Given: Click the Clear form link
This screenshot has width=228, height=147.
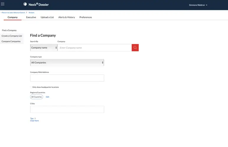Looking at the screenshot, I should coord(34,121).
